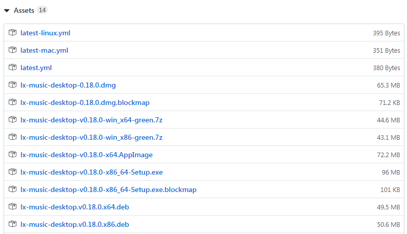Click the 96 MB size text
Screen dimensions: 407x234
(x=391, y=172)
